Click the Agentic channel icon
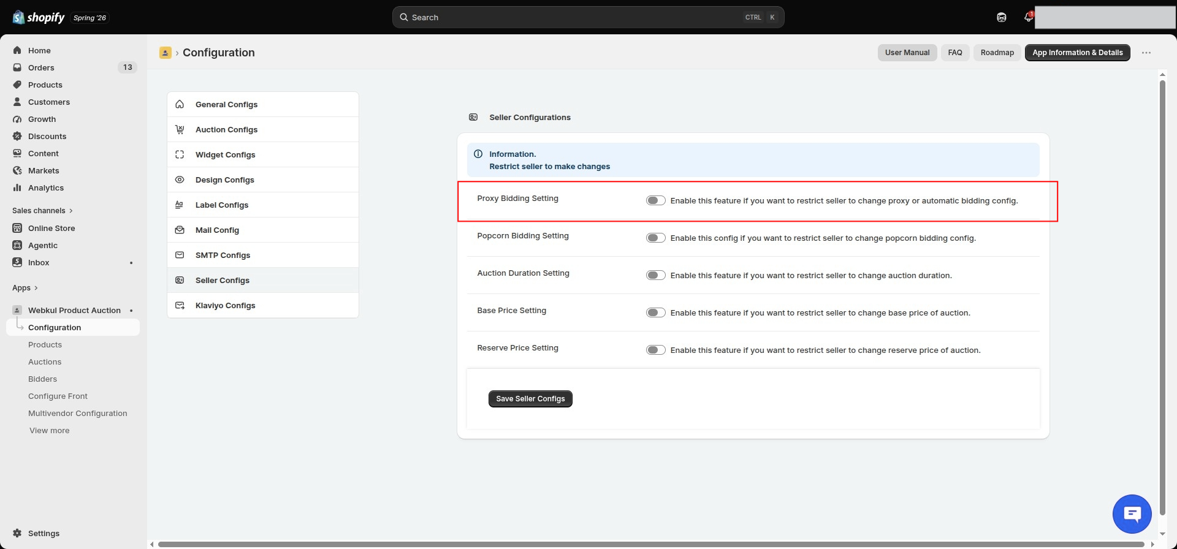This screenshot has width=1177, height=549. (x=17, y=245)
